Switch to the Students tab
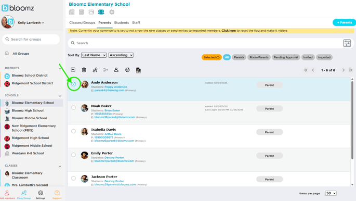Viewport: 356px width, 201px height. point(122,23)
